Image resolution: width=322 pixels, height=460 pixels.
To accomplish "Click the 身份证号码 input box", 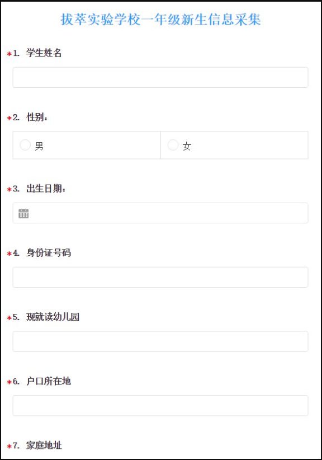I will (160, 277).
